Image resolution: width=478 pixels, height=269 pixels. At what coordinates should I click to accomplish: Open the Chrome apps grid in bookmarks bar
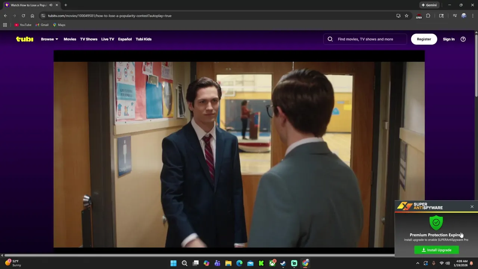pos(5,25)
